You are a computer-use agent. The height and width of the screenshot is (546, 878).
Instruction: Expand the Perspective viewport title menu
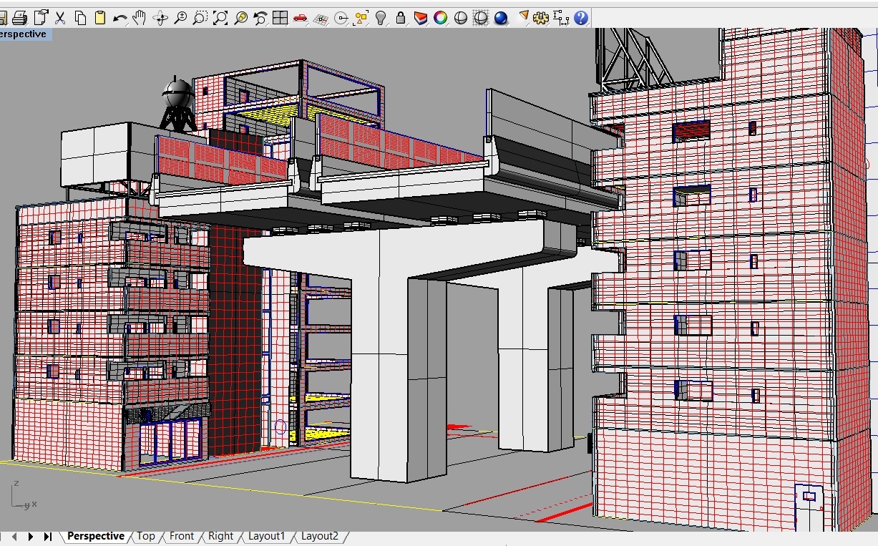(x=24, y=34)
